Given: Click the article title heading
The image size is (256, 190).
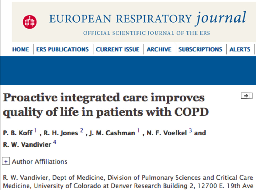Looking at the screenshot, I should pos(106,105).
